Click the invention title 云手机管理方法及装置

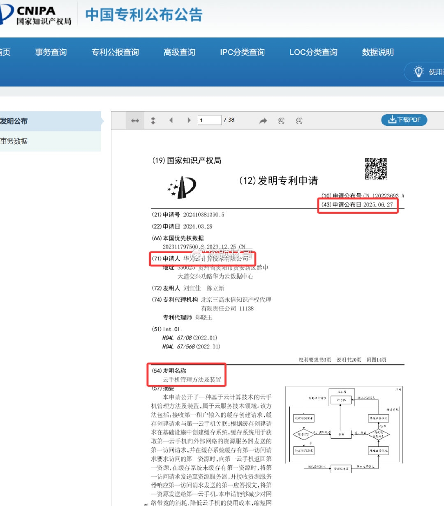tap(192, 380)
